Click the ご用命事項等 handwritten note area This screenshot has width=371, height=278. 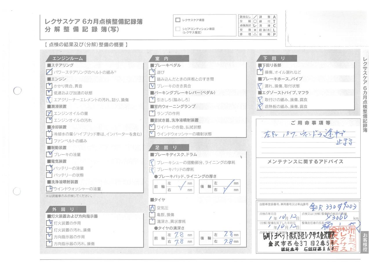click(x=308, y=138)
